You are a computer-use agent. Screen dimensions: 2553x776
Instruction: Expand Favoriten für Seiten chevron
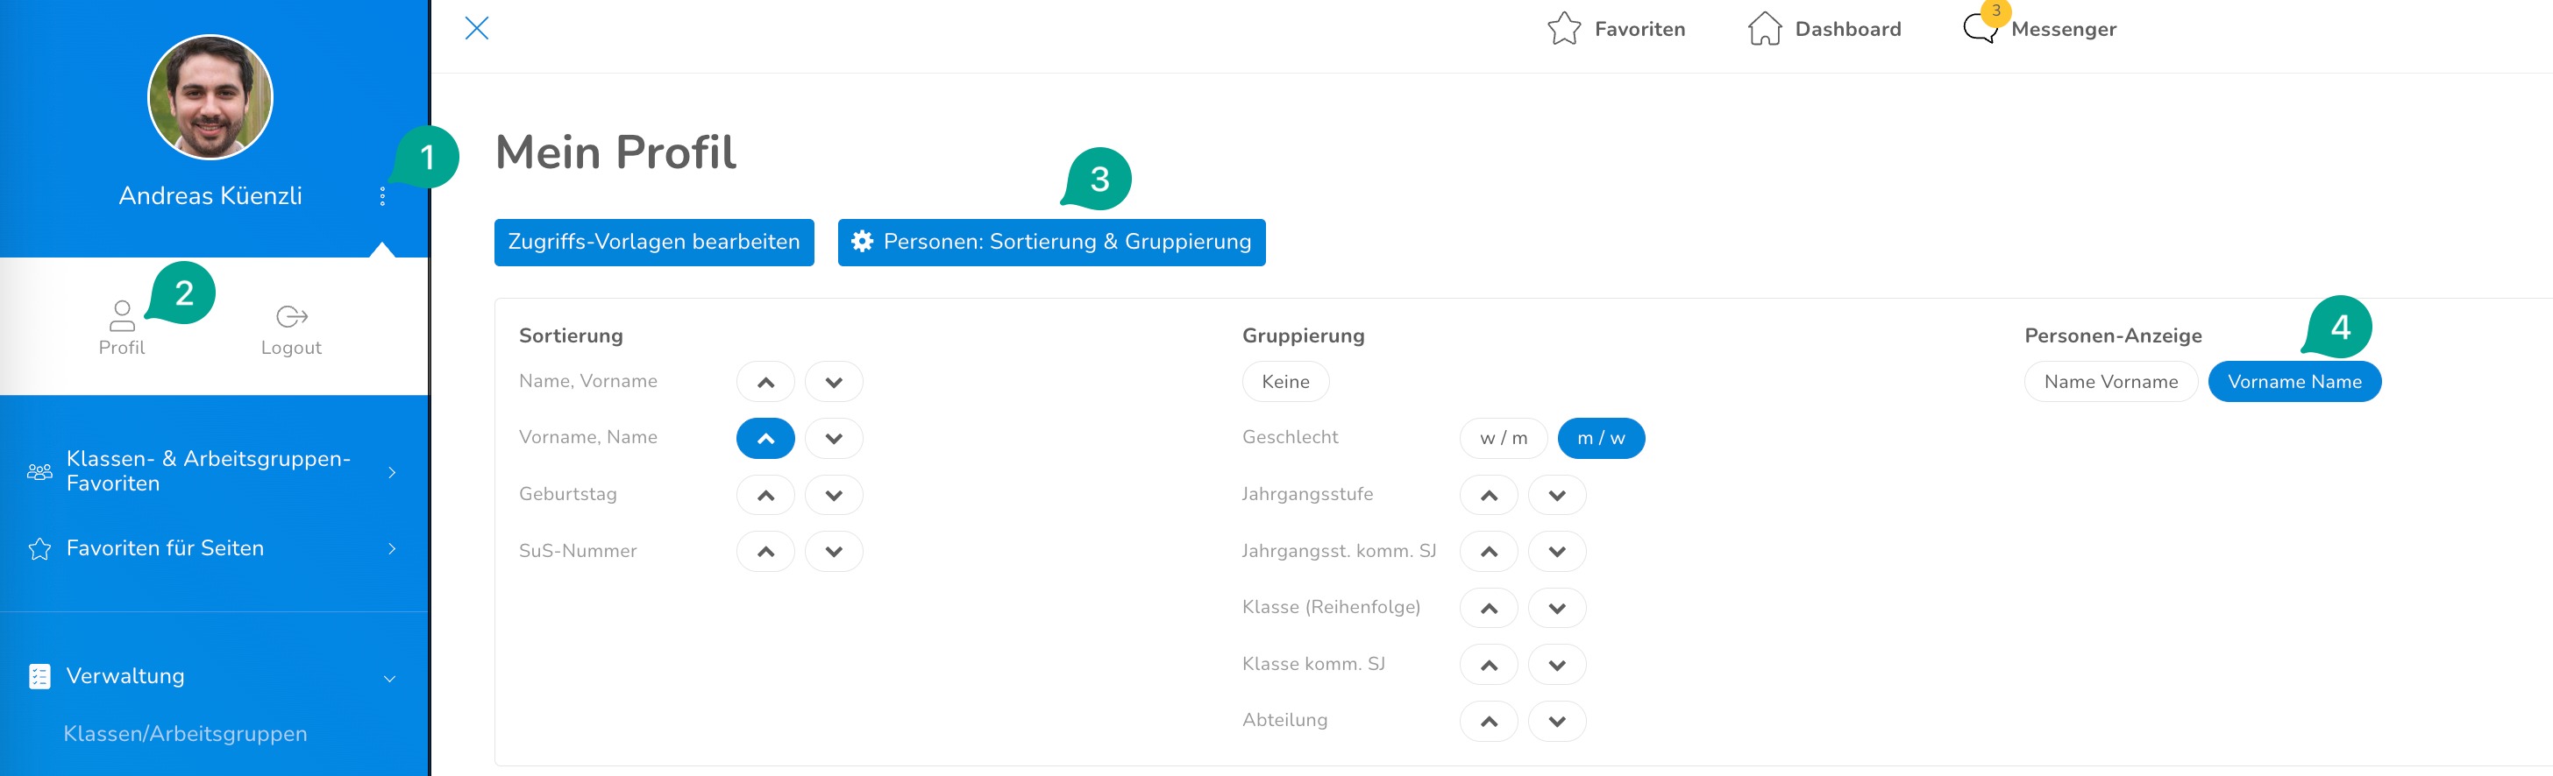(393, 548)
